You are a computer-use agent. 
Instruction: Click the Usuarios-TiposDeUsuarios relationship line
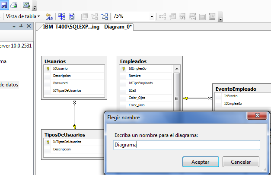click(74, 114)
